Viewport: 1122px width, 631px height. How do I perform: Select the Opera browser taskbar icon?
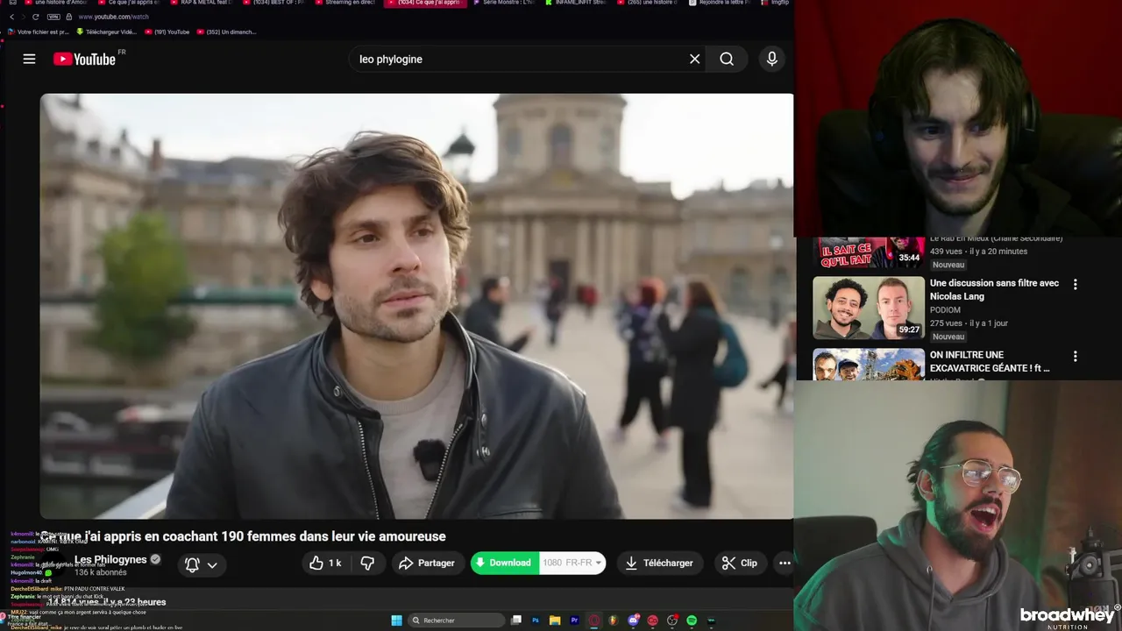tap(593, 620)
